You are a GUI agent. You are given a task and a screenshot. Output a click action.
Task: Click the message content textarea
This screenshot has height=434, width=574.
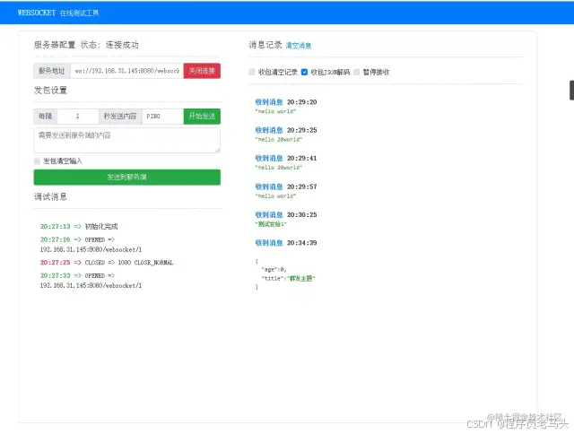(126, 139)
